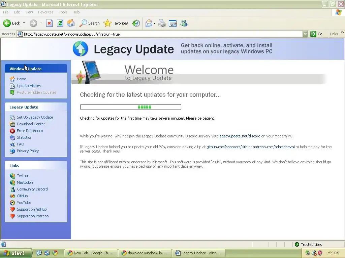Open the Tools menu
This screenshot has height=258, width=345.
pos(63,12)
